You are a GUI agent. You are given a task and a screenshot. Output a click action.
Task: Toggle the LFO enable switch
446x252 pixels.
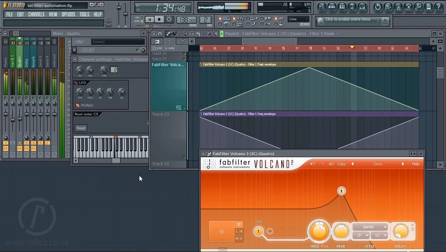pos(76,83)
